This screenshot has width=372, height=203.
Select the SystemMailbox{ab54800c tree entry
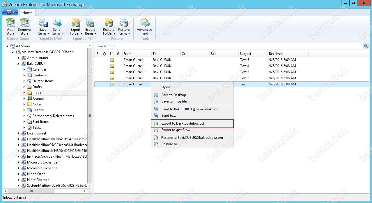point(57,186)
